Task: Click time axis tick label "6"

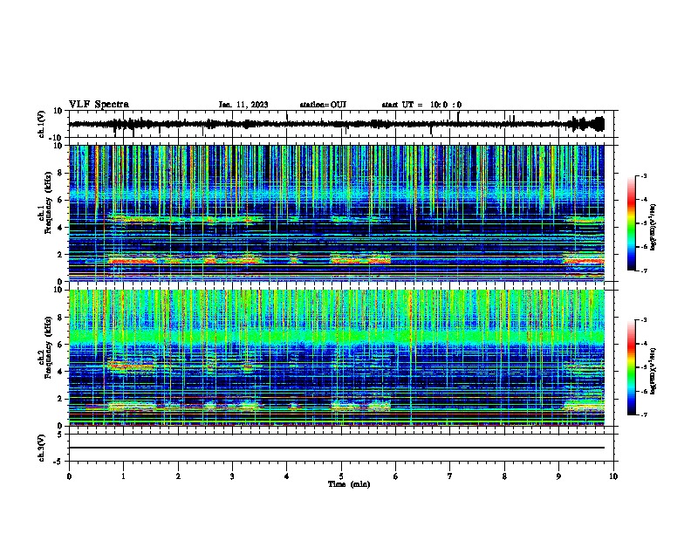Action: (x=396, y=476)
